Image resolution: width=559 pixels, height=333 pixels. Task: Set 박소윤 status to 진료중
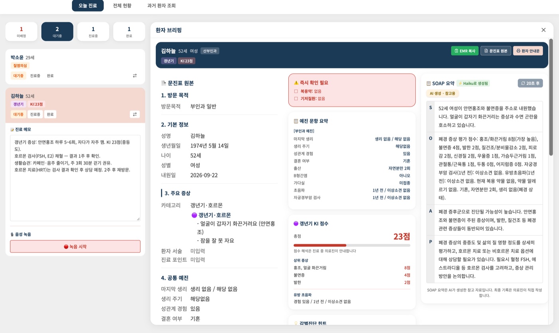point(35,76)
